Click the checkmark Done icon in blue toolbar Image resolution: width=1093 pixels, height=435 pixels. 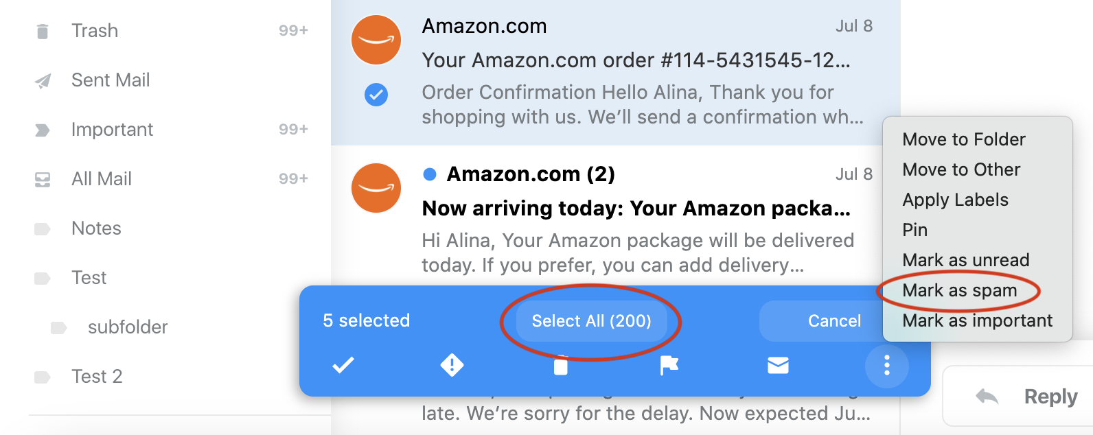tap(343, 365)
